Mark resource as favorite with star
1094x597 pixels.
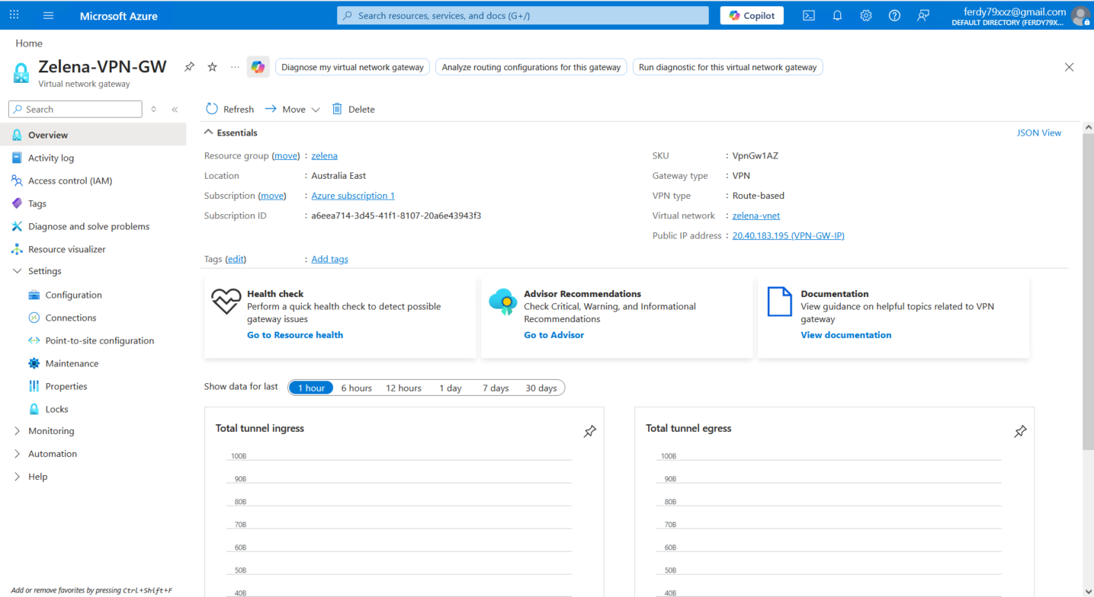click(x=213, y=67)
